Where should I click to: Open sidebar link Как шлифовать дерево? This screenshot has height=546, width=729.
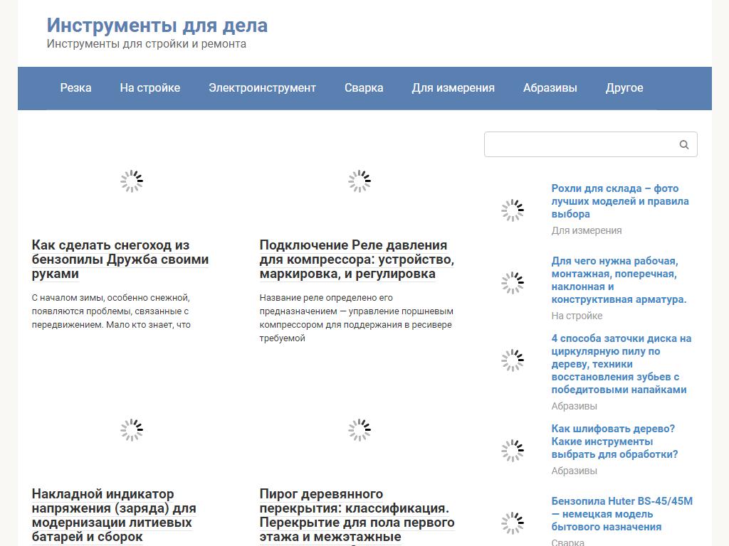click(x=614, y=441)
